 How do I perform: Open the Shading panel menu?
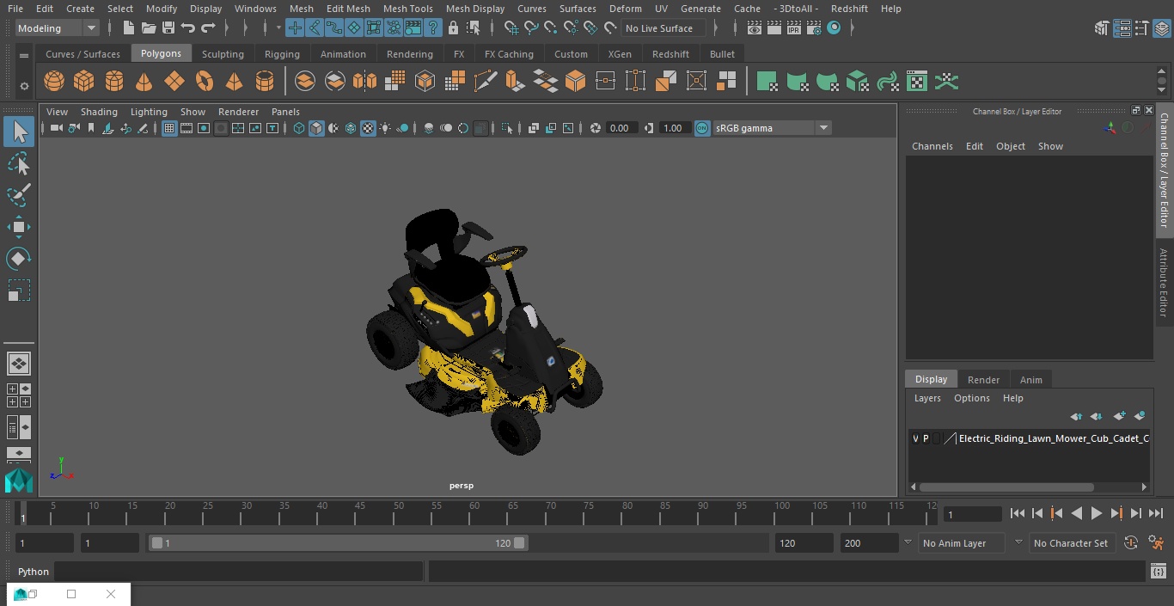(x=99, y=112)
